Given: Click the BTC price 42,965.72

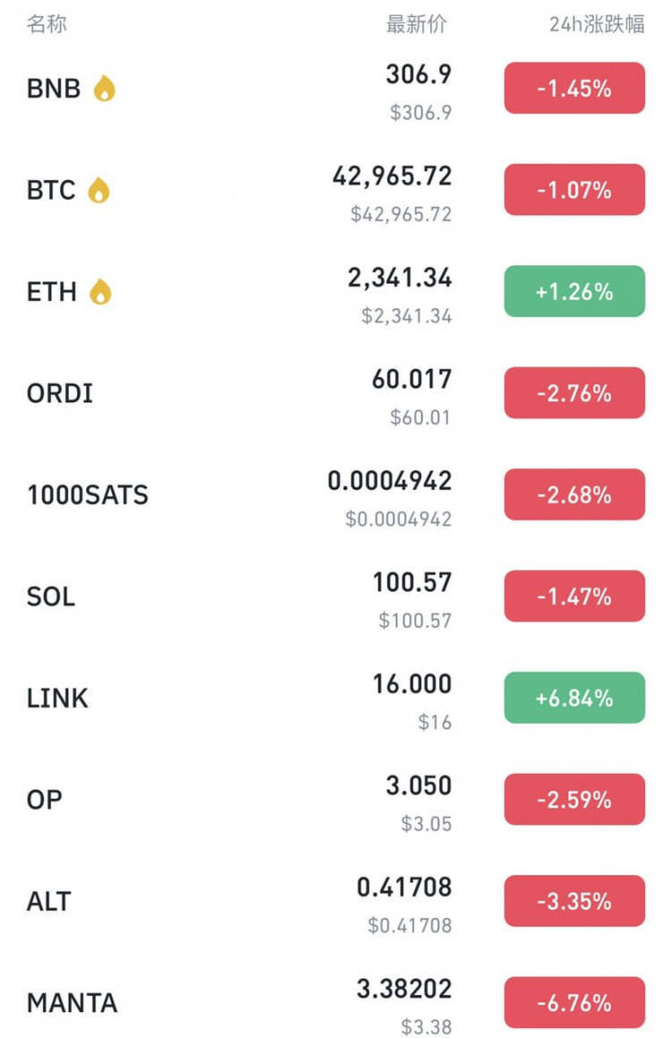Looking at the screenshot, I should point(392,176).
